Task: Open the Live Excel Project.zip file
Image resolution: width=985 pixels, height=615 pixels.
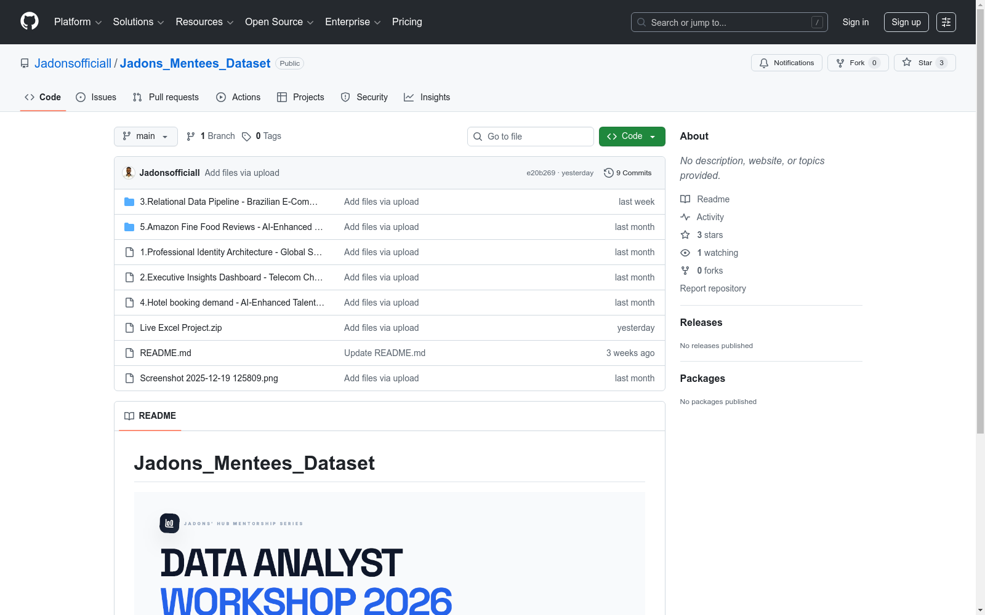Action: [x=181, y=328]
